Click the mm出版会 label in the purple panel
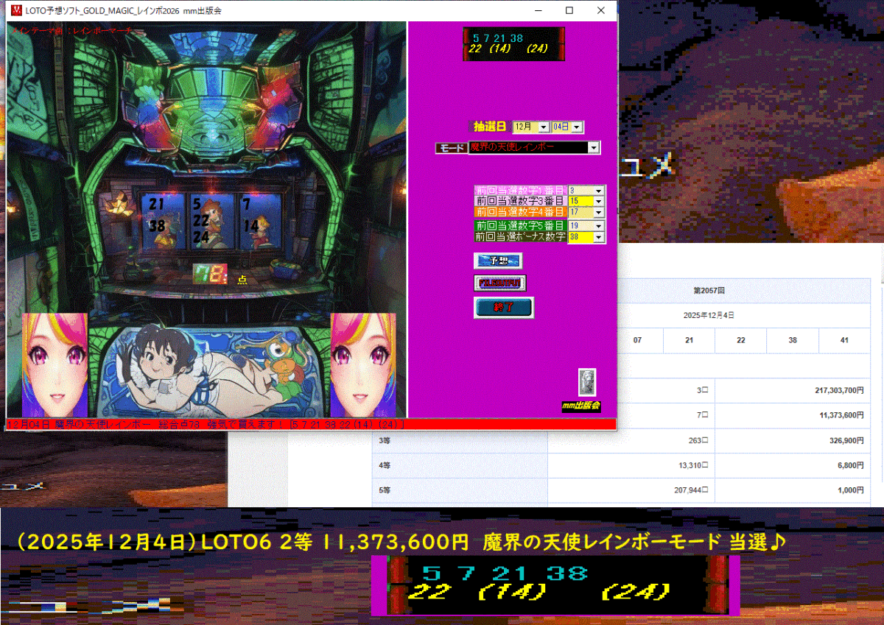884x625 pixels. (581, 406)
